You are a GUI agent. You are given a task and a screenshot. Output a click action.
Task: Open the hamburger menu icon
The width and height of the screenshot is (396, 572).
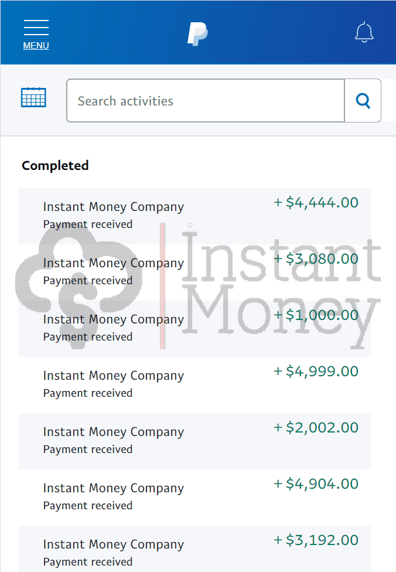[x=36, y=28]
